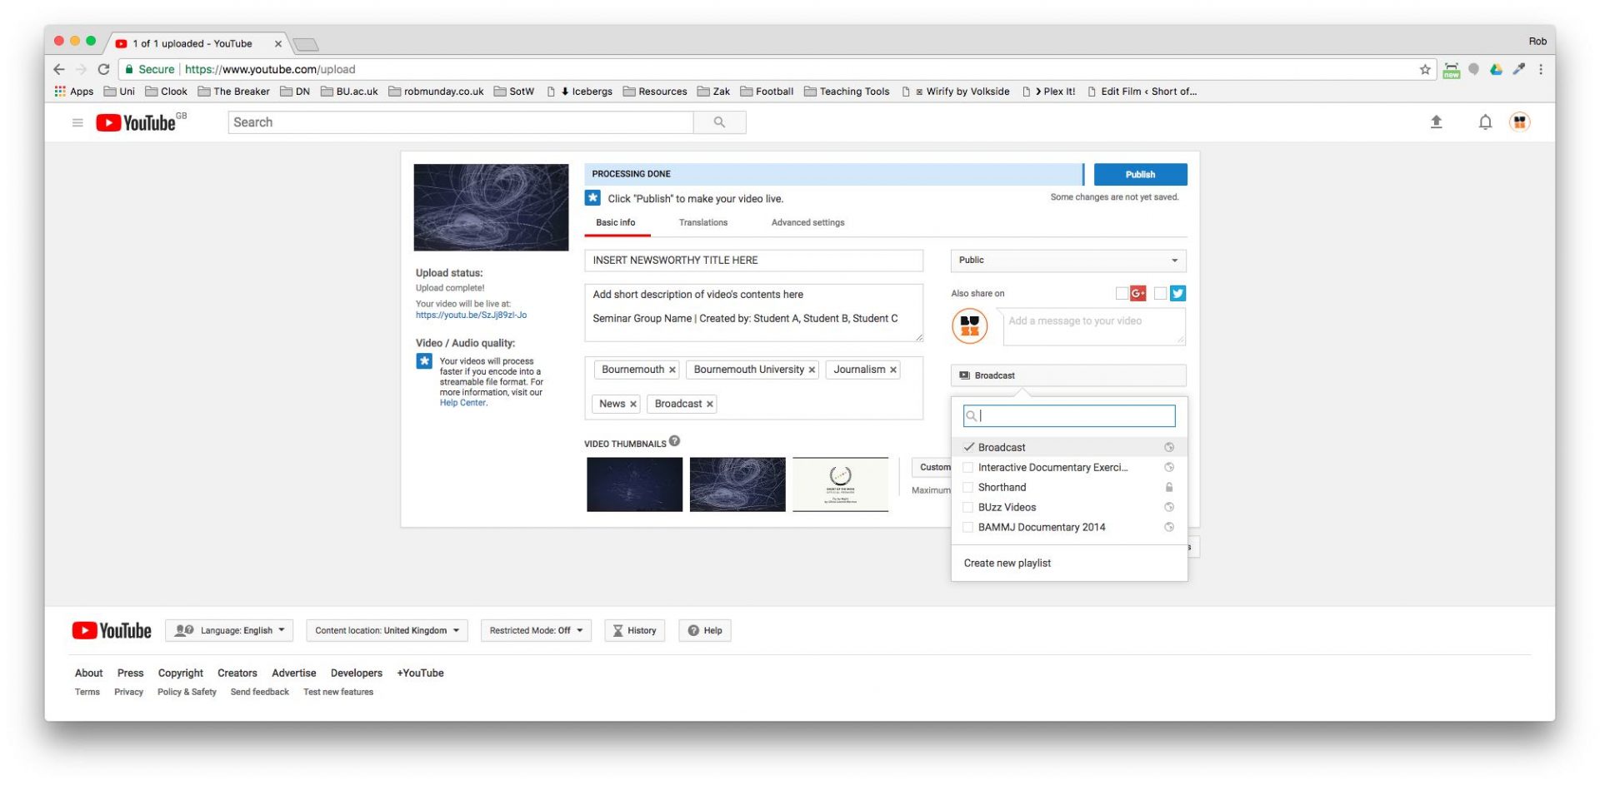Screen dimensions: 1600x785
Task: Check the BUzz Videos playlist
Action: (x=967, y=507)
